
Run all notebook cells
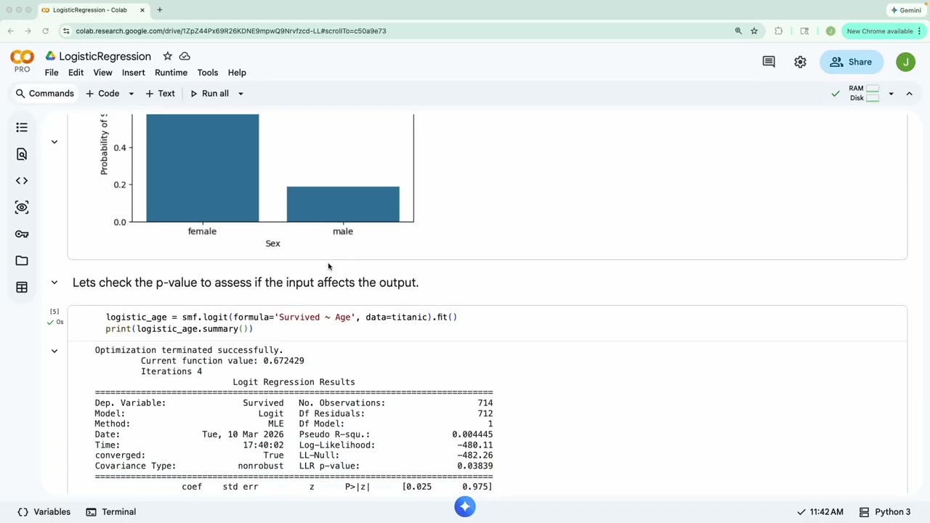209,94
